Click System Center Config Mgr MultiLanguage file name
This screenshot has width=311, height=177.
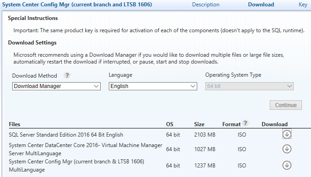(77, 166)
